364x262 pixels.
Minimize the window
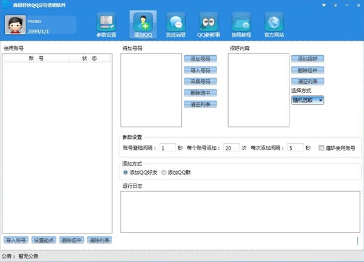tap(347, 5)
